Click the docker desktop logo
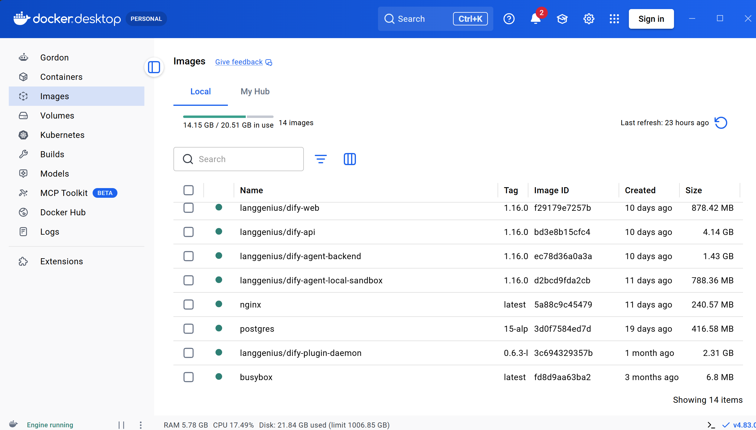This screenshot has height=430, width=756. pyautogui.click(x=67, y=19)
